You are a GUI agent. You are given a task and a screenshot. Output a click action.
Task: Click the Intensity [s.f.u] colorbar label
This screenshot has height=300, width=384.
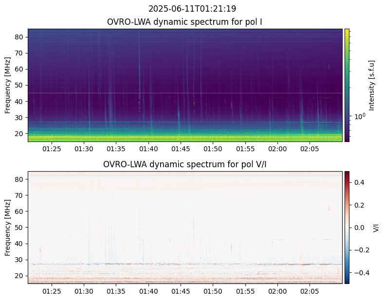372,85
